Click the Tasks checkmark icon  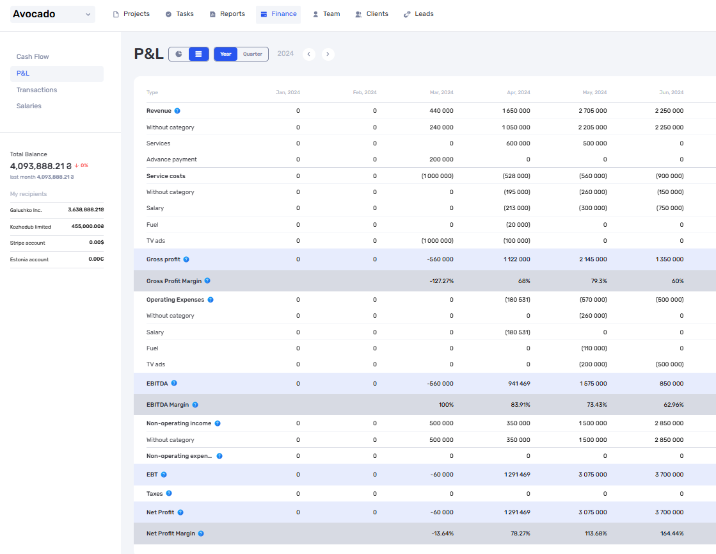pyautogui.click(x=168, y=14)
